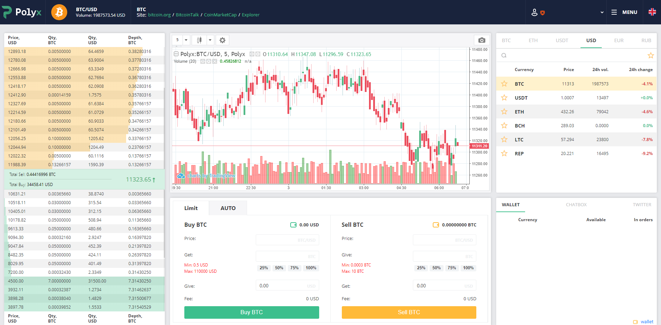Click the Buy BTC wallet balance icon
Viewport: 661px width, 325px height.
point(293,225)
